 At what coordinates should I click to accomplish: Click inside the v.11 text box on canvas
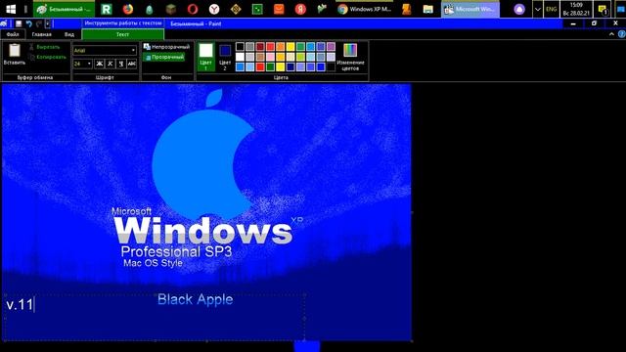pos(155,318)
